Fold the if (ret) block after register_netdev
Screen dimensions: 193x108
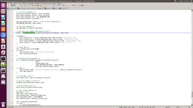12,103
